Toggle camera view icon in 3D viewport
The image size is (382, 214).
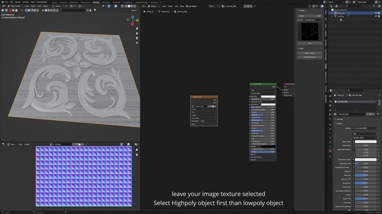137,38
